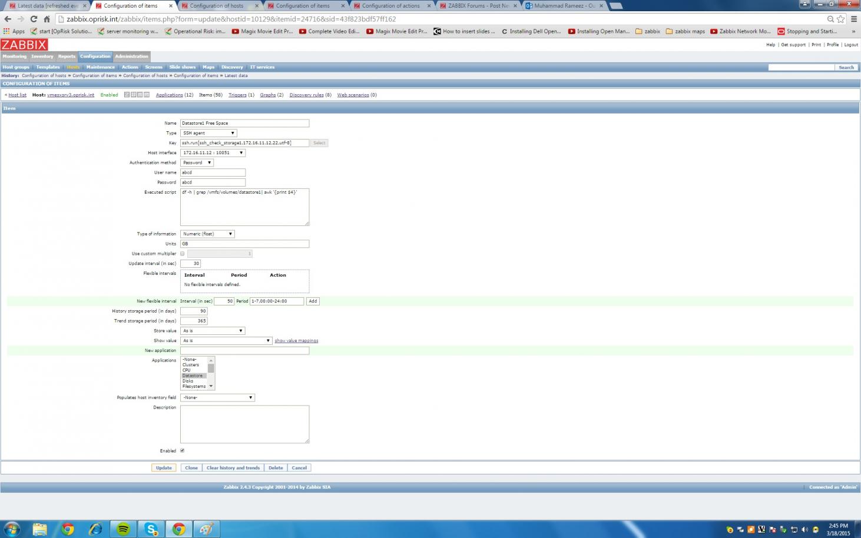
Task: Click 'Clear history and trends' button
Action: click(x=233, y=468)
